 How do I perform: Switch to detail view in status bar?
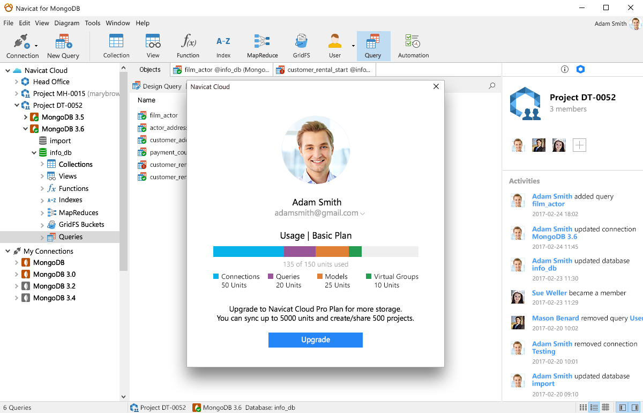594,408
